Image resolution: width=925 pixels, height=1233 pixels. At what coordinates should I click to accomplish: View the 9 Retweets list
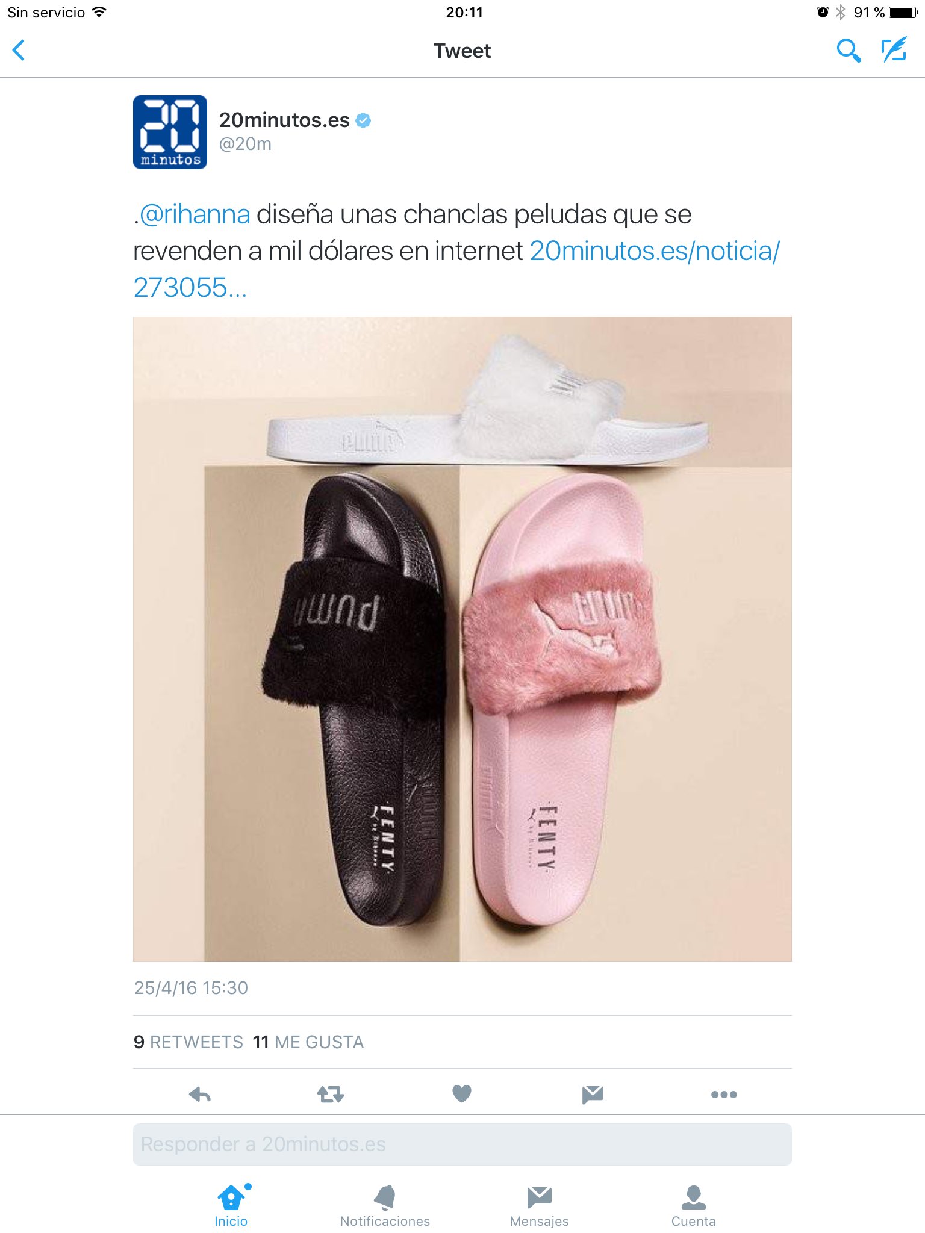188,1042
